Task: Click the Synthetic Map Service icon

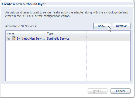Action: click(14, 38)
